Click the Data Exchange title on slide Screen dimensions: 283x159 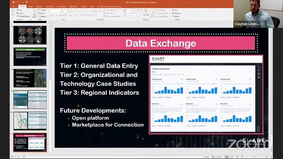click(x=161, y=43)
